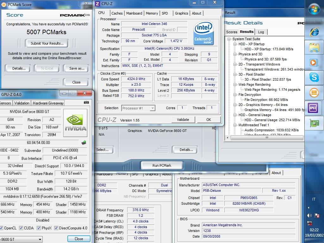Collapse the Web Page Rendering node
The image size is (324, 243).
pyautogui.click(x=235, y=84)
